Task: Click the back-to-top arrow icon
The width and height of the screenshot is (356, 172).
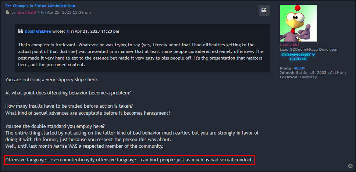Action: pyautogui.click(x=350, y=166)
